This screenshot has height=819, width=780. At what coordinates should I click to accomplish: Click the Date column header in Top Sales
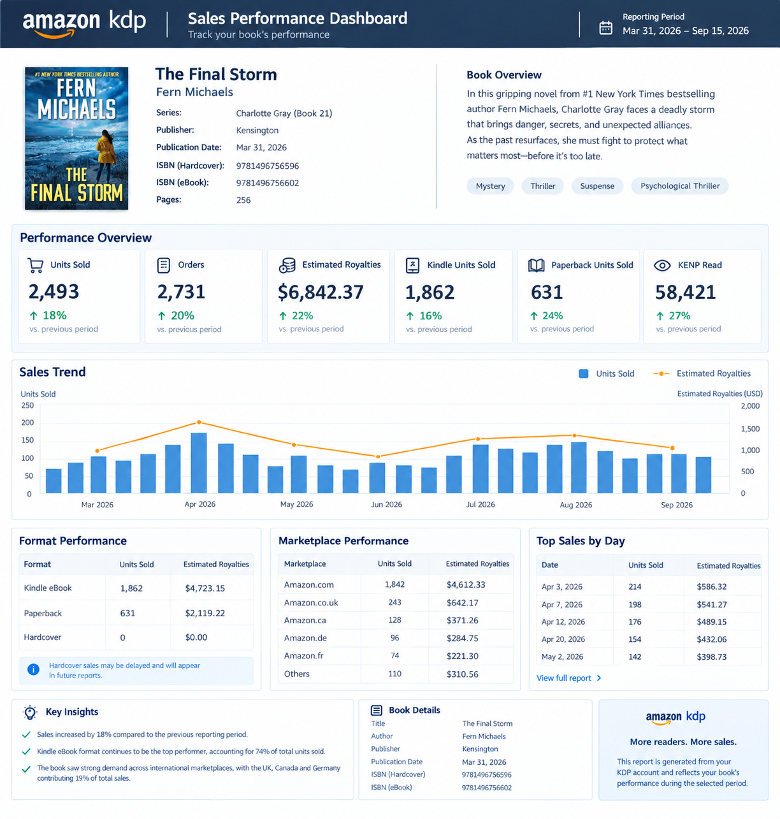[x=550, y=565]
